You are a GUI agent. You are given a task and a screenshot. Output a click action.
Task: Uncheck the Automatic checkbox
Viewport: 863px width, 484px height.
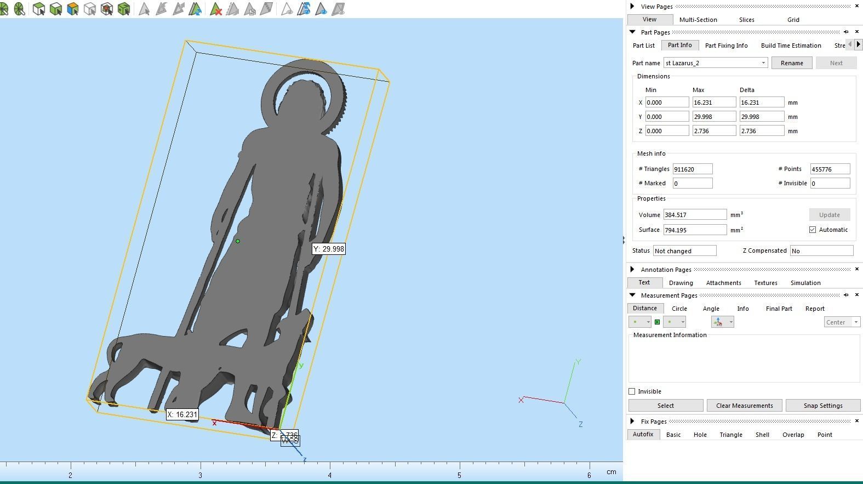pos(813,230)
